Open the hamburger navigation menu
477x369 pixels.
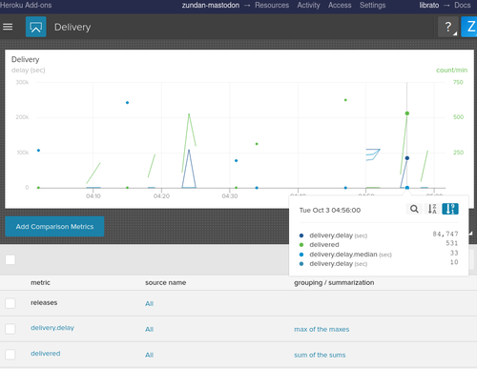pyautogui.click(x=8, y=27)
